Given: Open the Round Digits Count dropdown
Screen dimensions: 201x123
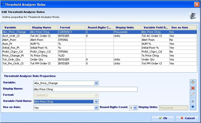Looking at the screenshot, I should point(135,108).
